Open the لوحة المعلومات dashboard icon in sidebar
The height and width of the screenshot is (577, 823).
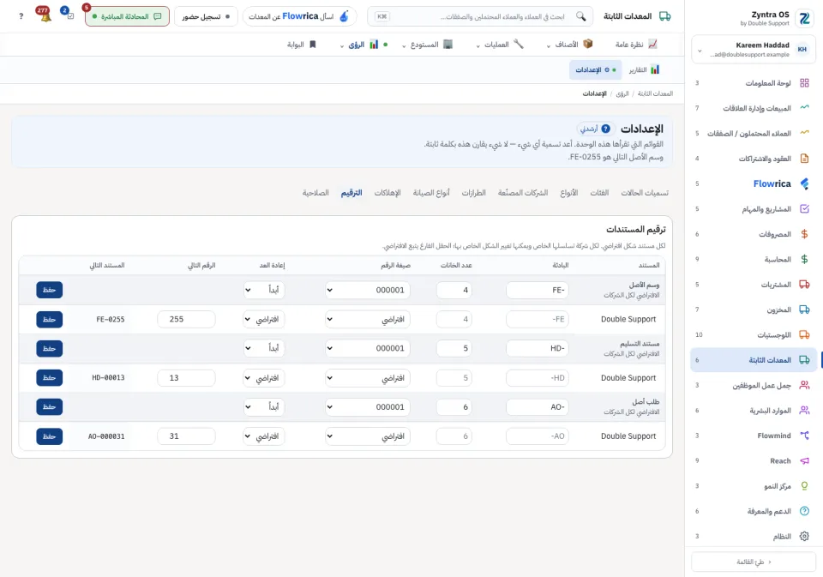[x=804, y=83]
